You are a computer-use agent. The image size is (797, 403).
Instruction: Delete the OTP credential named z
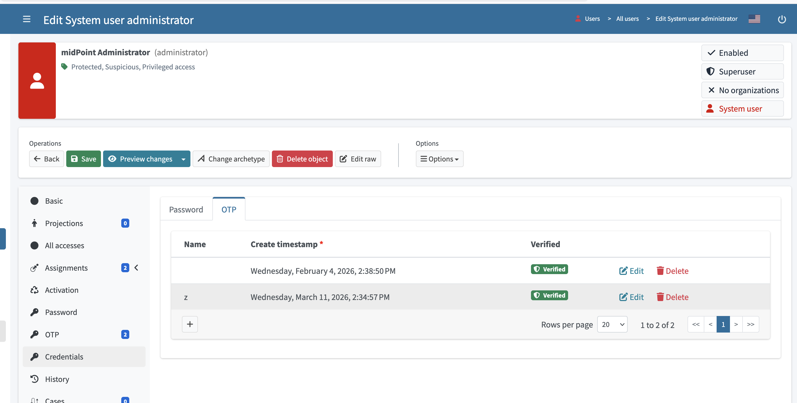click(x=673, y=297)
